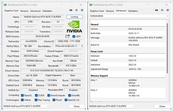The height and width of the screenshot is (111, 173).
Task: Click the Bus Width field 256 bit
Action: [x=73, y=61]
